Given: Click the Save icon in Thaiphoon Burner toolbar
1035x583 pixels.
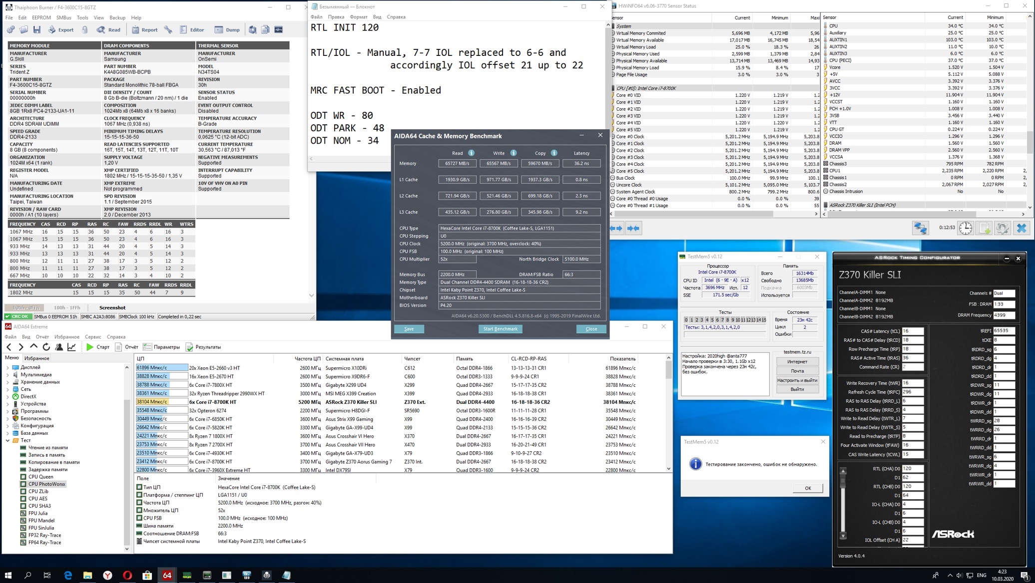Looking at the screenshot, I should click(x=37, y=30).
